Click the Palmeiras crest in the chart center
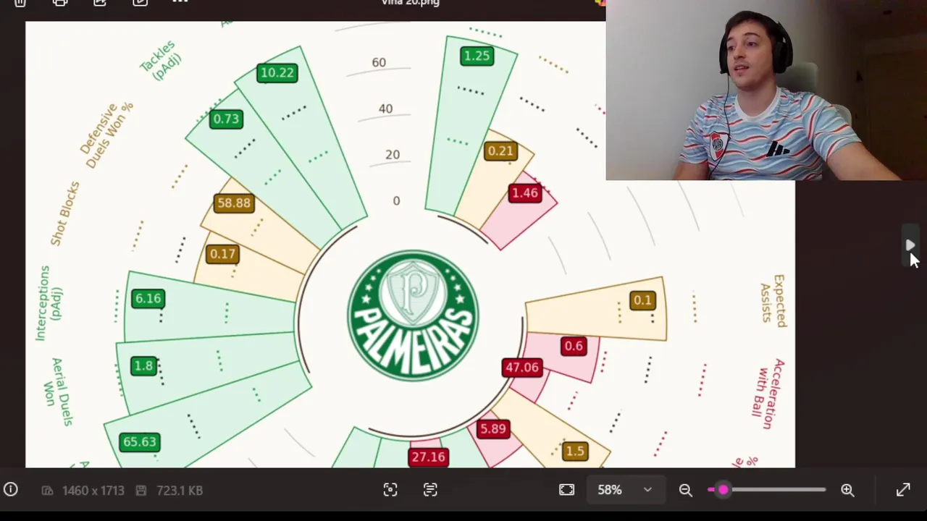 (x=413, y=315)
